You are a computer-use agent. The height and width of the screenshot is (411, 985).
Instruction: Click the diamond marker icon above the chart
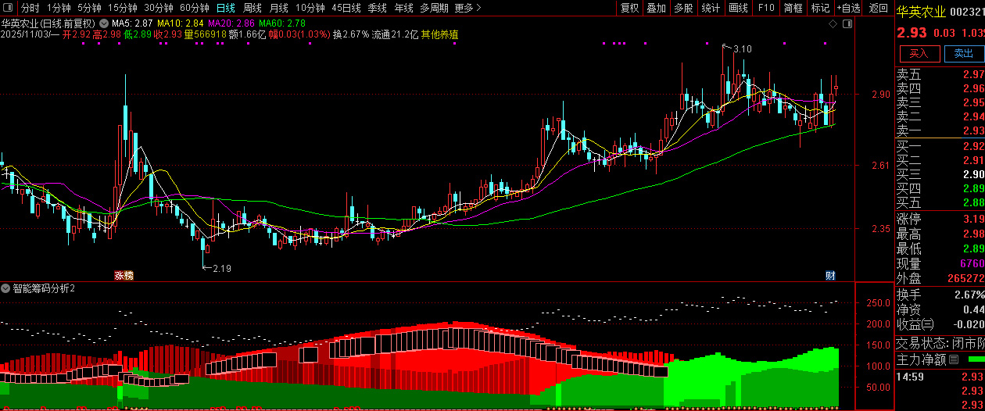(x=833, y=24)
